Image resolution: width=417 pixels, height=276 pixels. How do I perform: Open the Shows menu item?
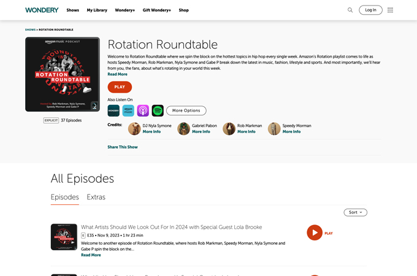click(x=72, y=10)
